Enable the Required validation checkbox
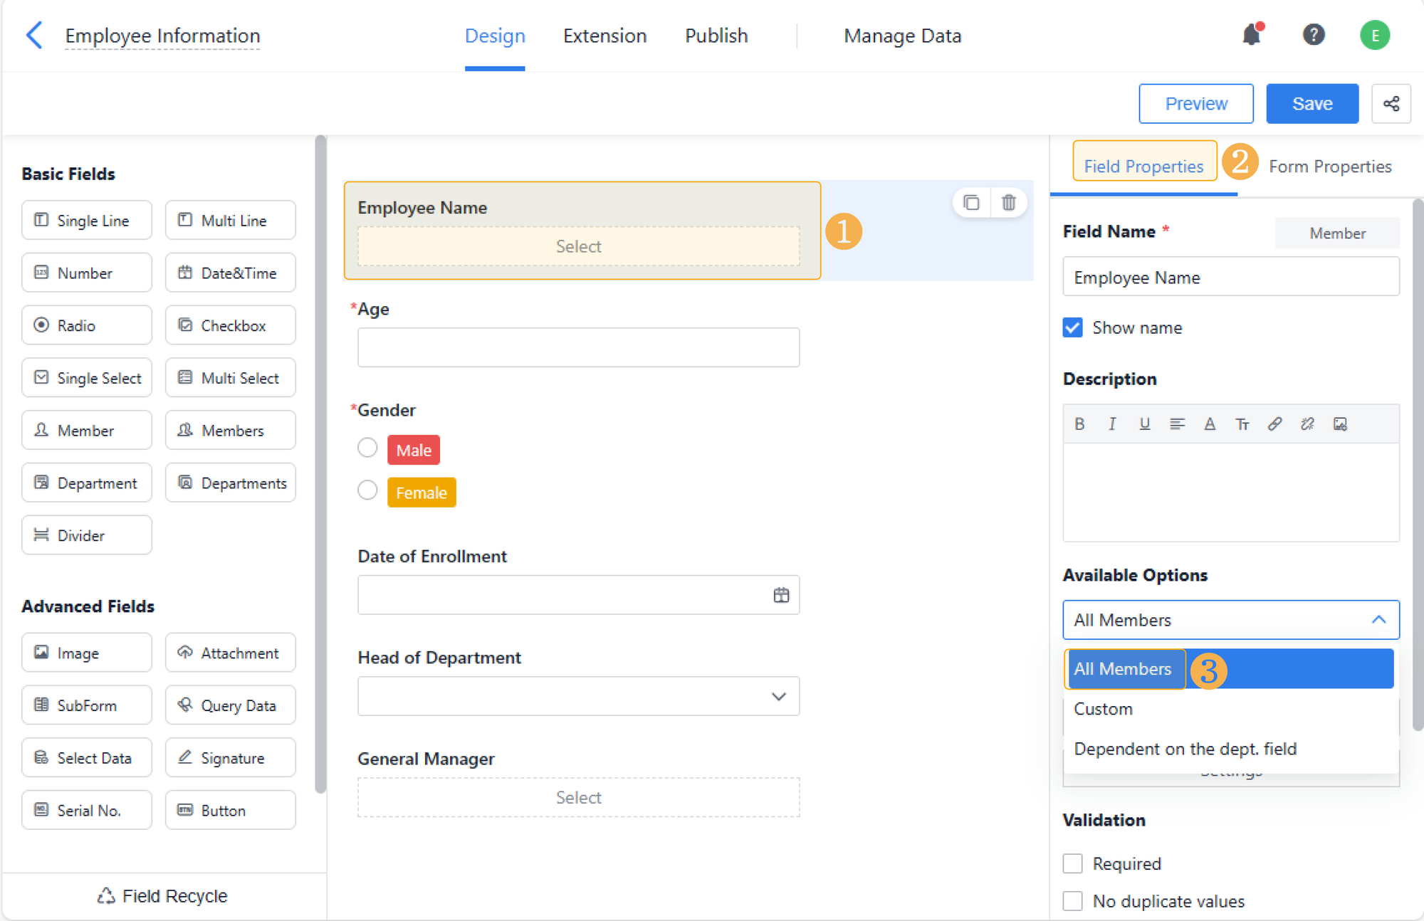The image size is (1424, 921). click(x=1074, y=862)
